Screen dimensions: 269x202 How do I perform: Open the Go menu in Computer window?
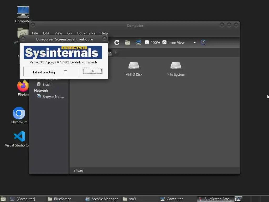(69, 33)
